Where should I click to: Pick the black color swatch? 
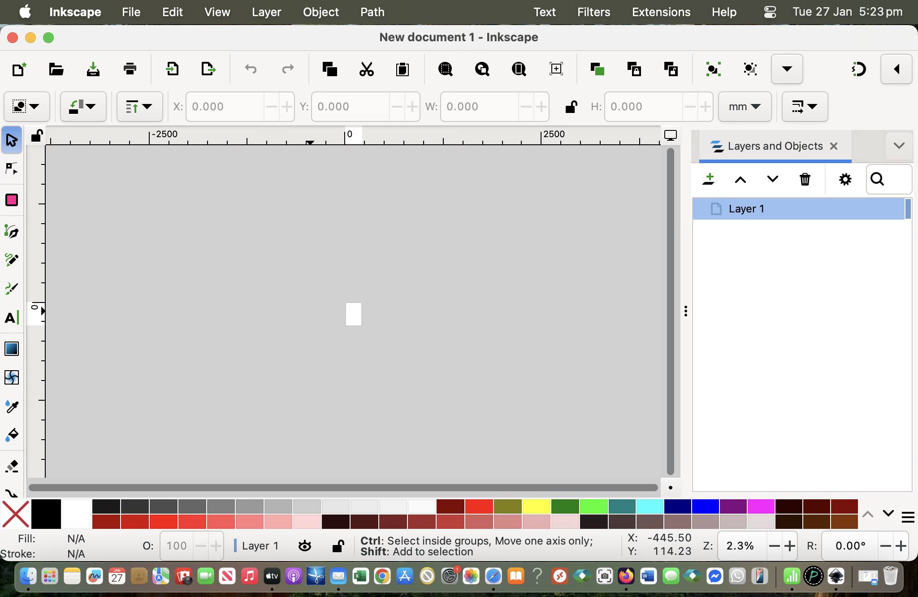coord(46,514)
